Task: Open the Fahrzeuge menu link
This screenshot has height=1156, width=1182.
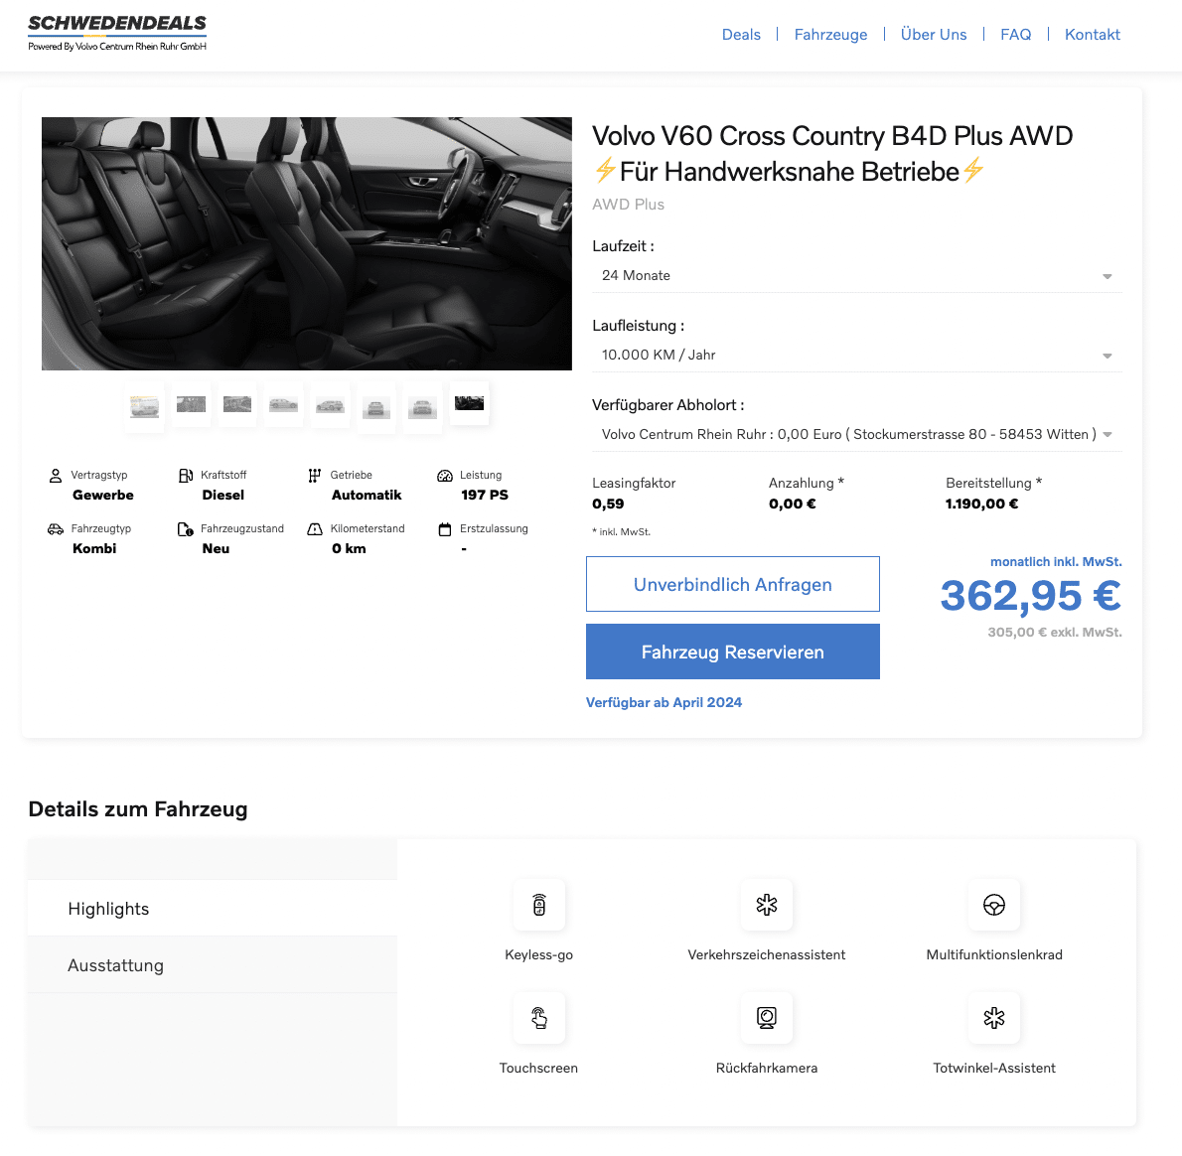Action: point(830,35)
